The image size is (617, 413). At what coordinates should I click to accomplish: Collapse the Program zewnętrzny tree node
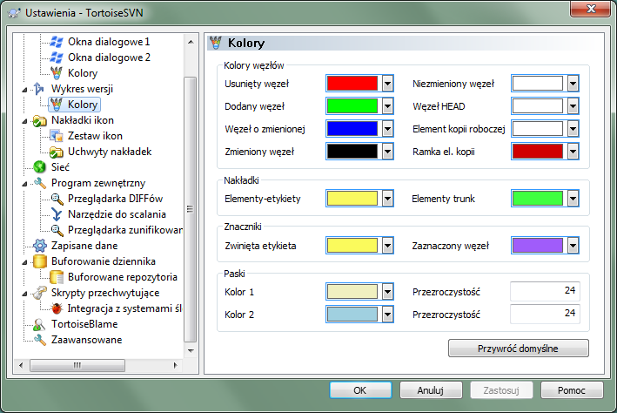pyautogui.click(x=24, y=184)
